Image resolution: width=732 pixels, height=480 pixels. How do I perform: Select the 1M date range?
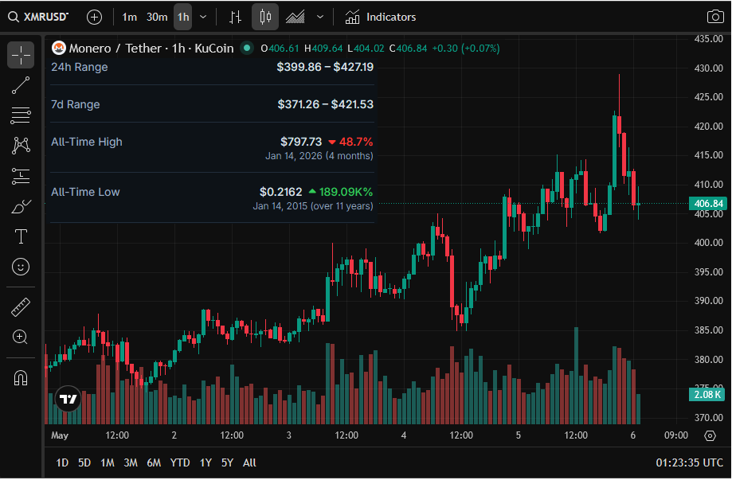tap(108, 463)
